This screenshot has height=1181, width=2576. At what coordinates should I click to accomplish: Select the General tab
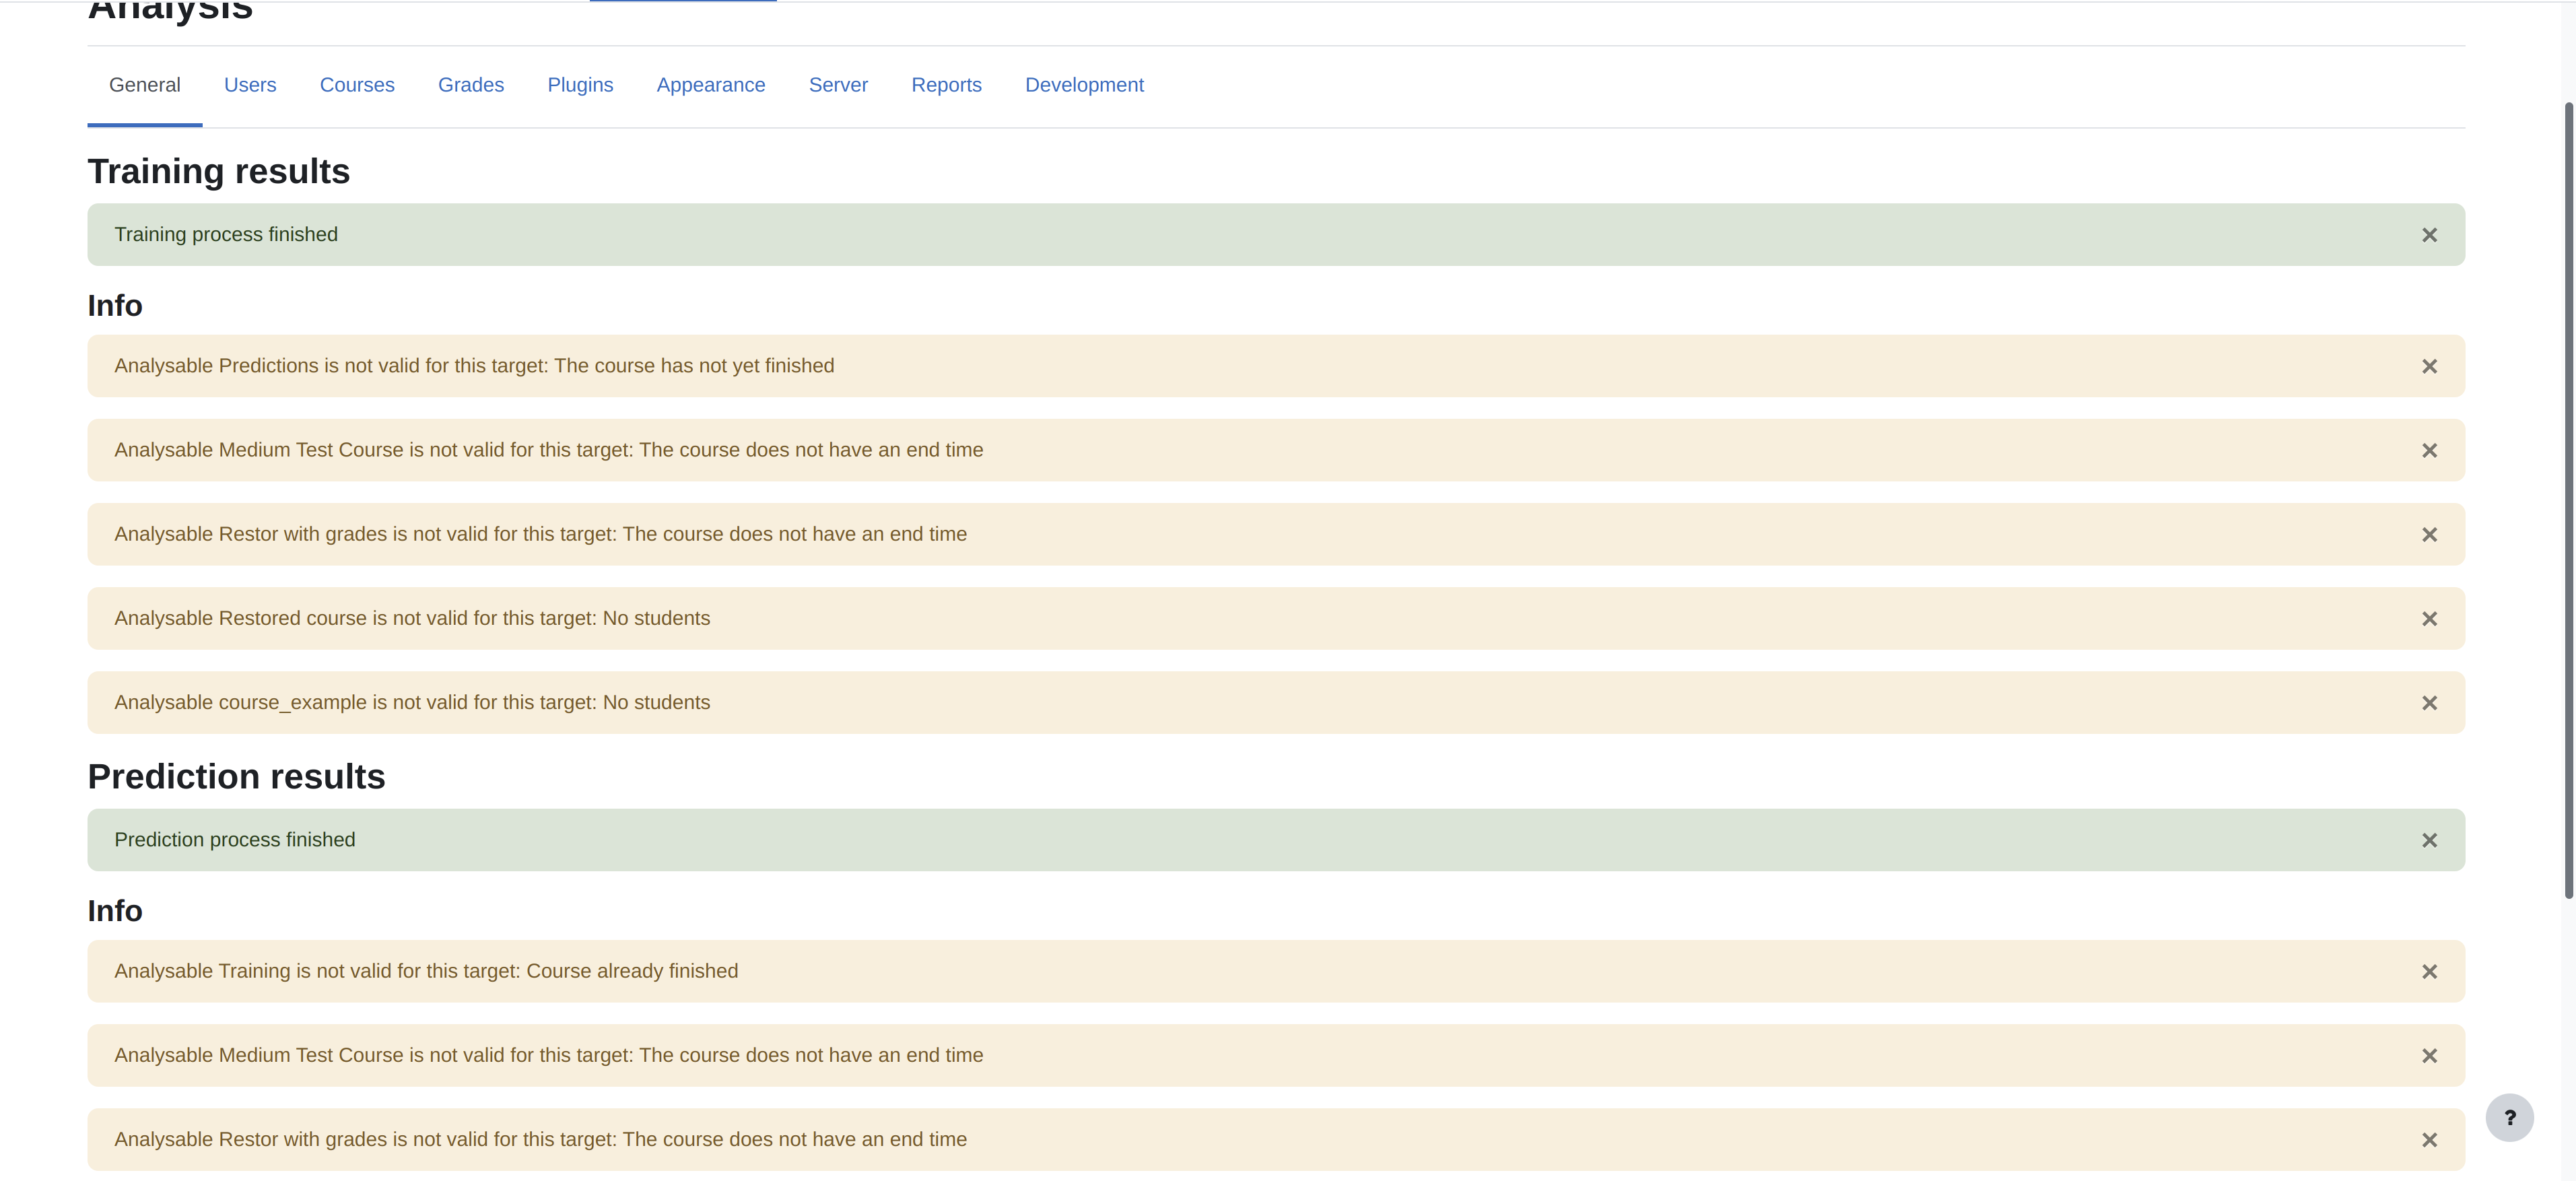[x=145, y=85]
